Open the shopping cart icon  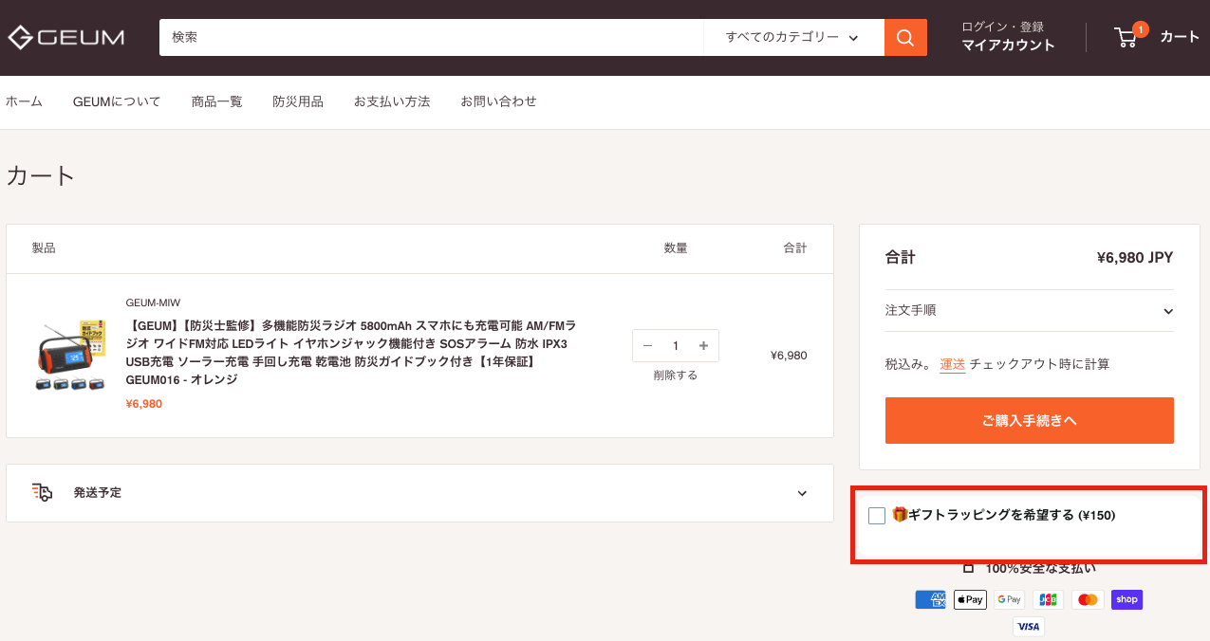1126,37
